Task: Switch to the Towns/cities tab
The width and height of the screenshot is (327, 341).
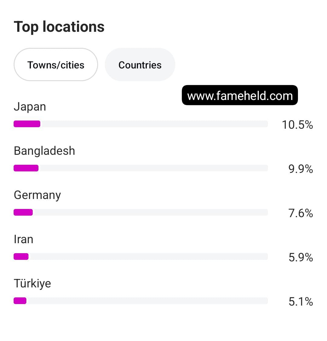Action: click(56, 65)
